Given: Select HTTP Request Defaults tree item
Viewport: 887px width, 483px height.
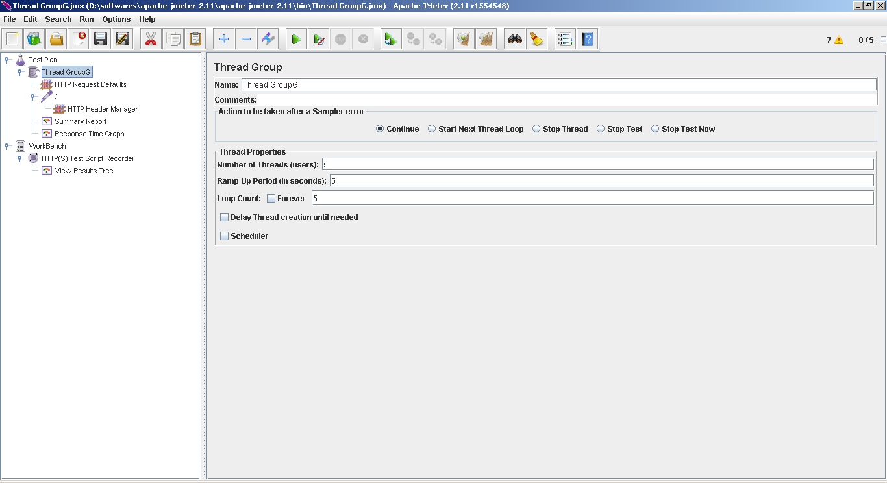Looking at the screenshot, I should pyautogui.click(x=90, y=84).
